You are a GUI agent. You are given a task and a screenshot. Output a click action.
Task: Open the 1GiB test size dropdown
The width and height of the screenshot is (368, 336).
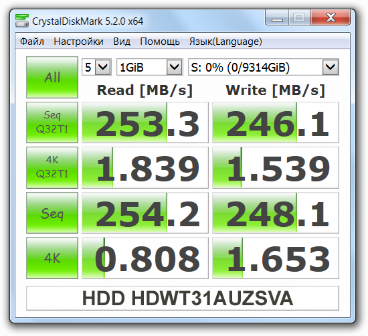coord(150,67)
